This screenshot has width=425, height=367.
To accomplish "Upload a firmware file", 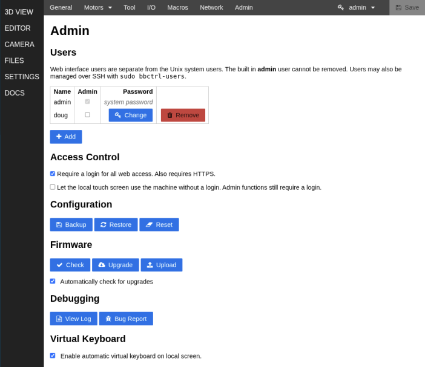I will (x=162, y=265).
